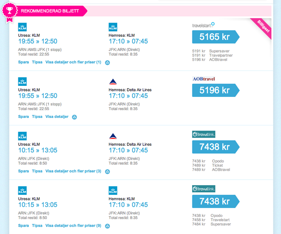Expand details arrow for third result (3 prices)
This screenshot has height=234, width=281.
pos(107,172)
